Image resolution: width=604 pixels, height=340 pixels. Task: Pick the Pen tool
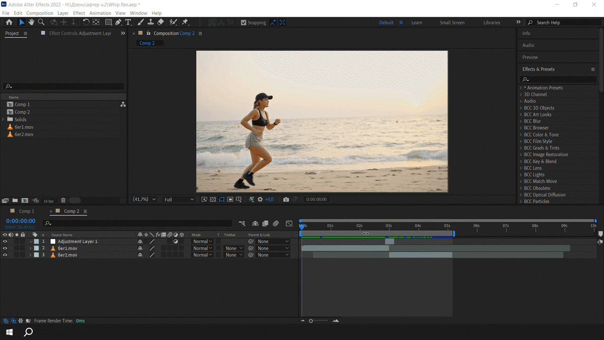click(118, 22)
